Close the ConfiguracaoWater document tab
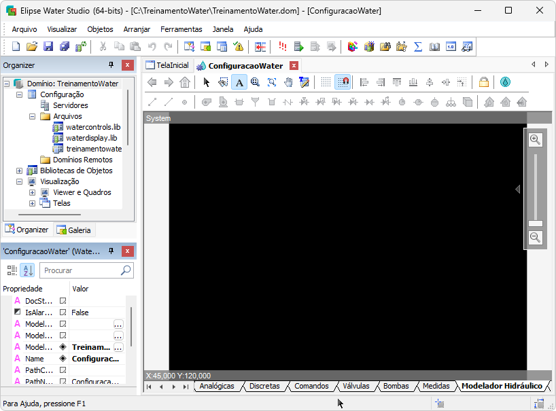 (294, 66)
